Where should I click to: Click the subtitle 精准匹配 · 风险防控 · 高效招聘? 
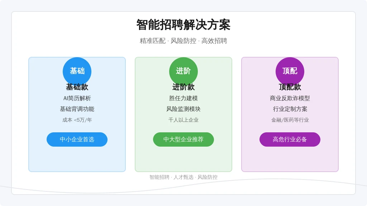pyautogui.click(x=183, y=41)
